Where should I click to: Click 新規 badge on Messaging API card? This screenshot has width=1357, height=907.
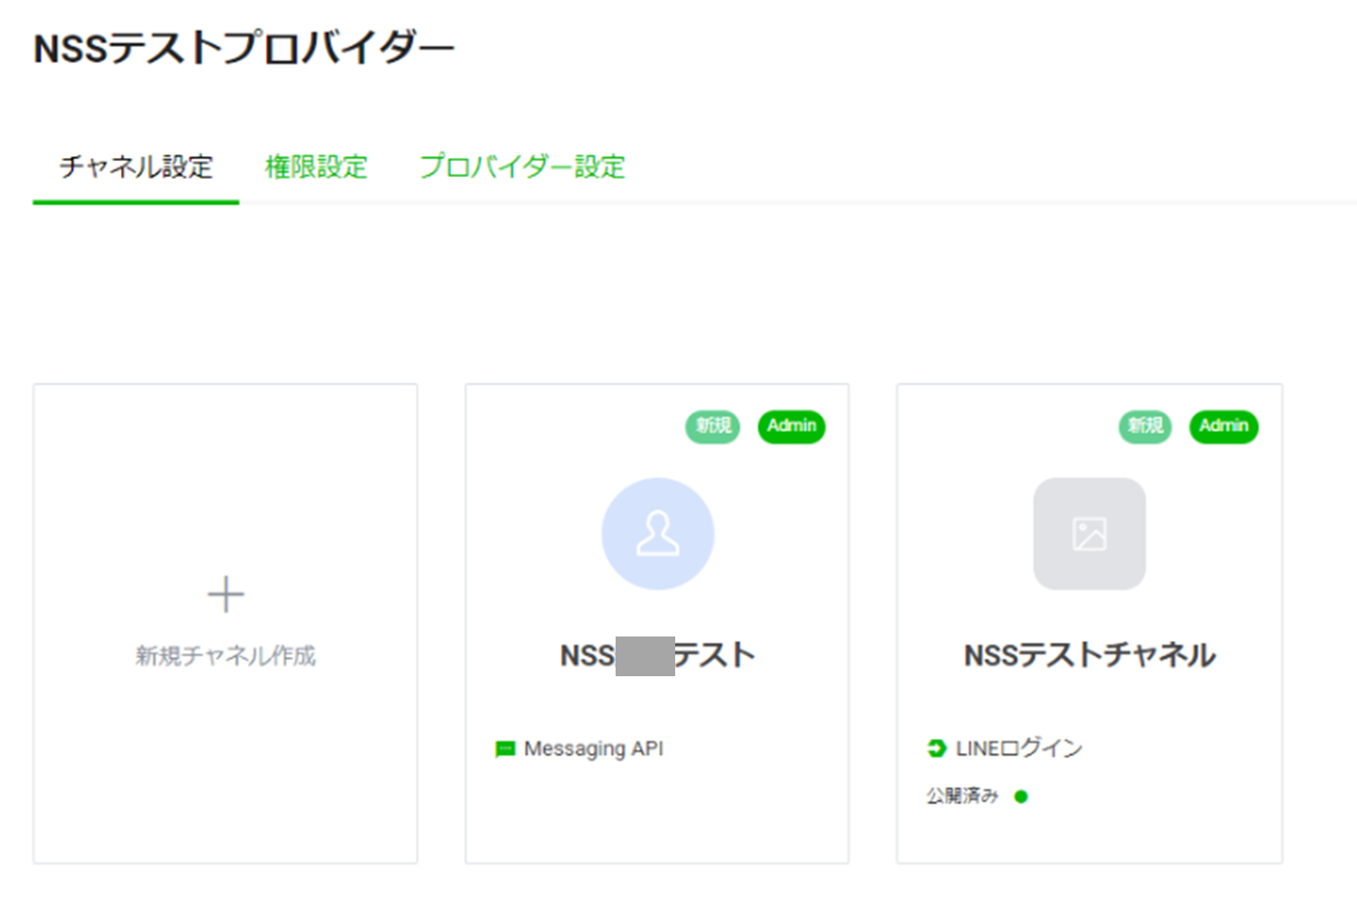pyautogui.click(x=713, y=427)
